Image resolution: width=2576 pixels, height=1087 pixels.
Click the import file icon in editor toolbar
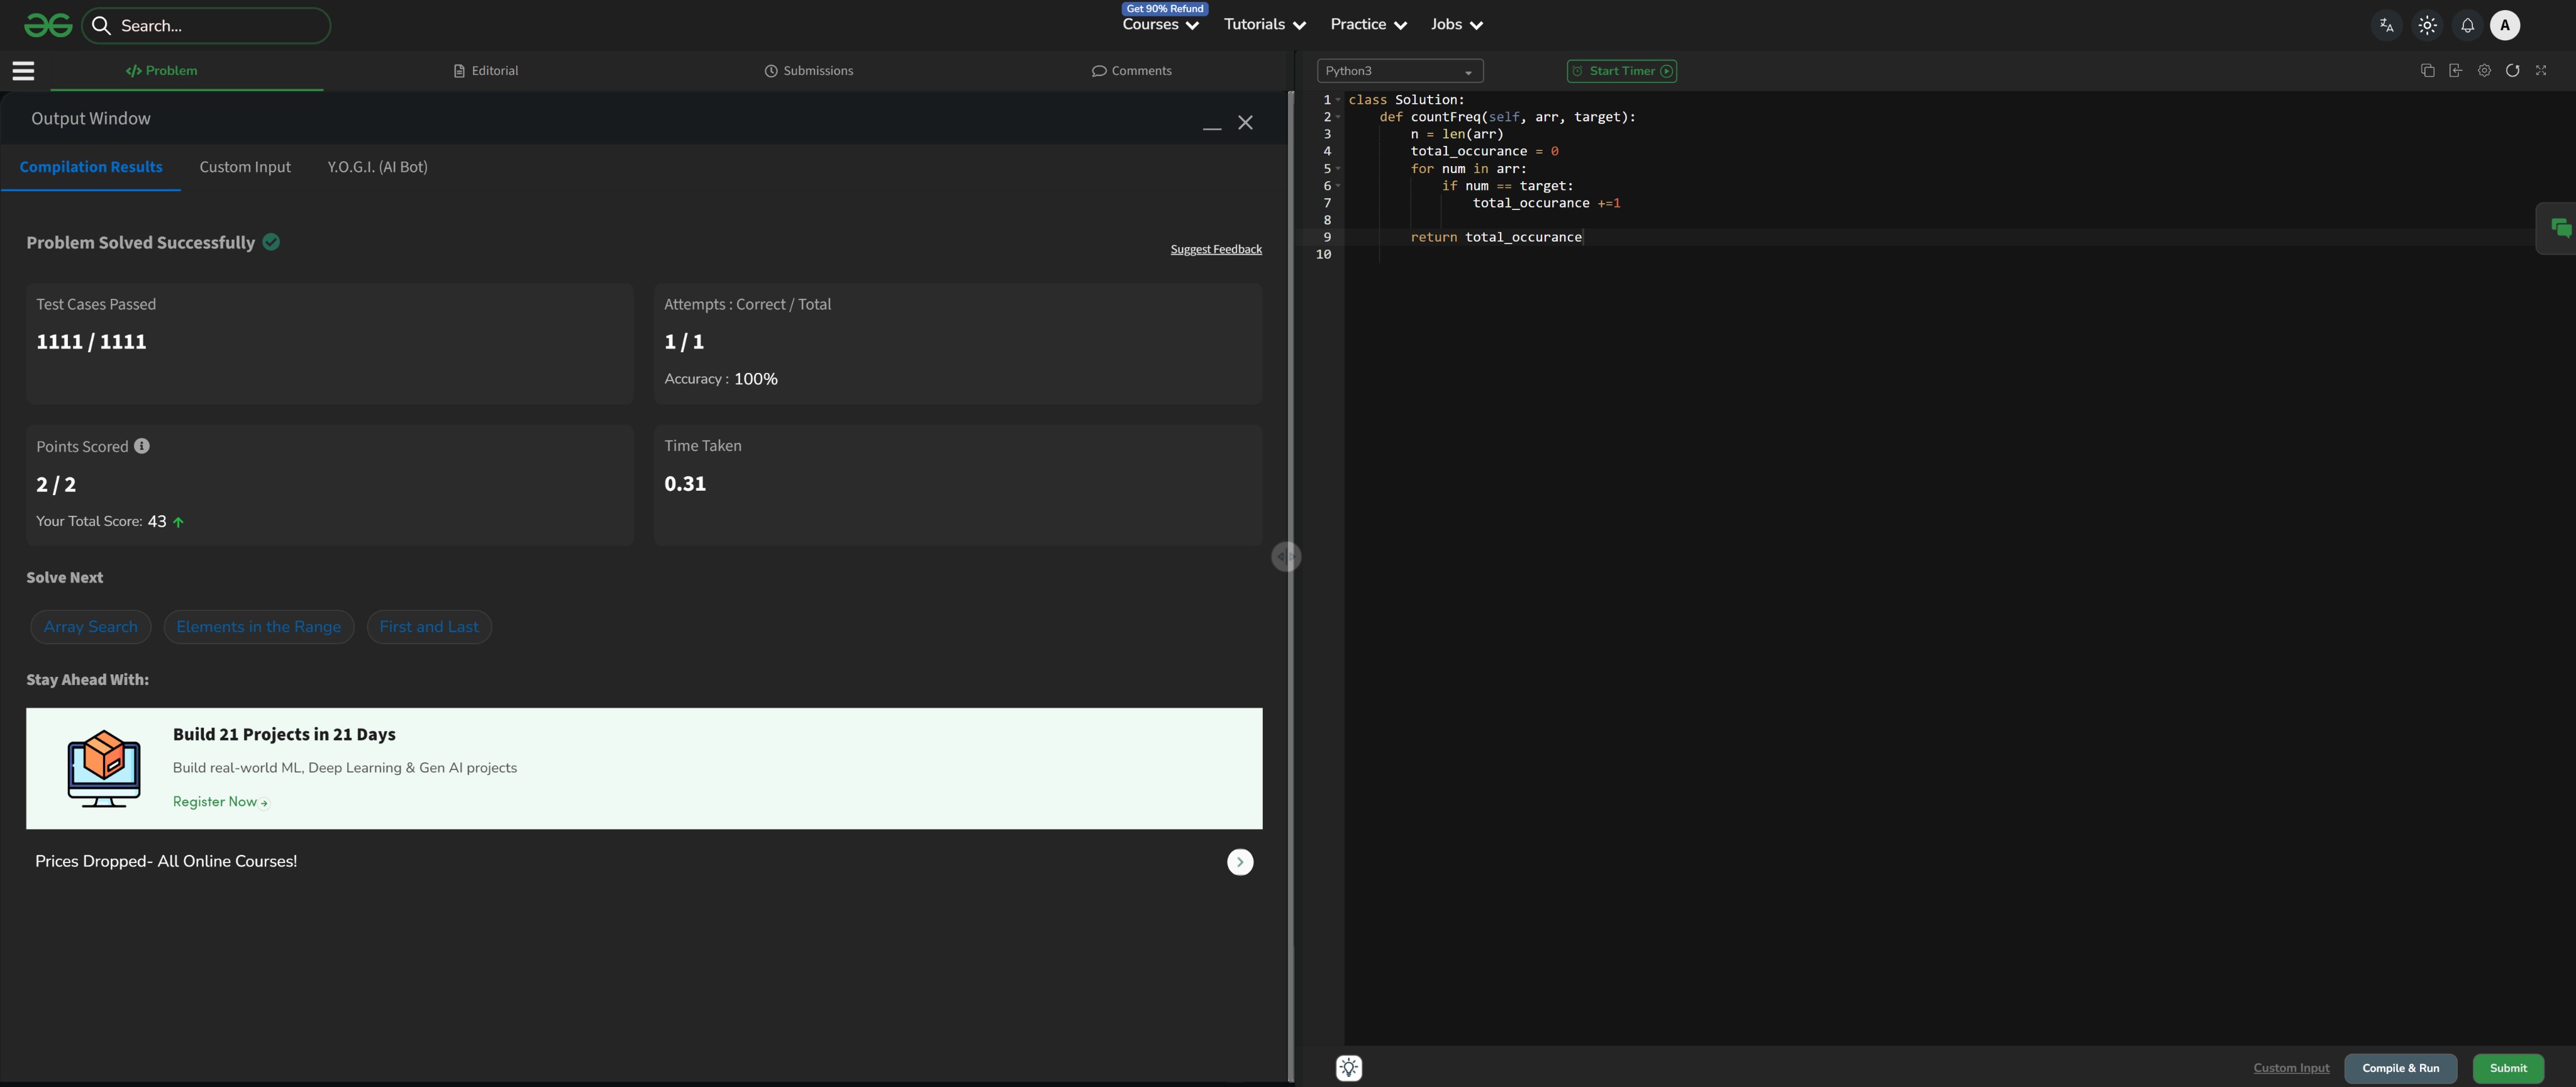coord(2455,71)
